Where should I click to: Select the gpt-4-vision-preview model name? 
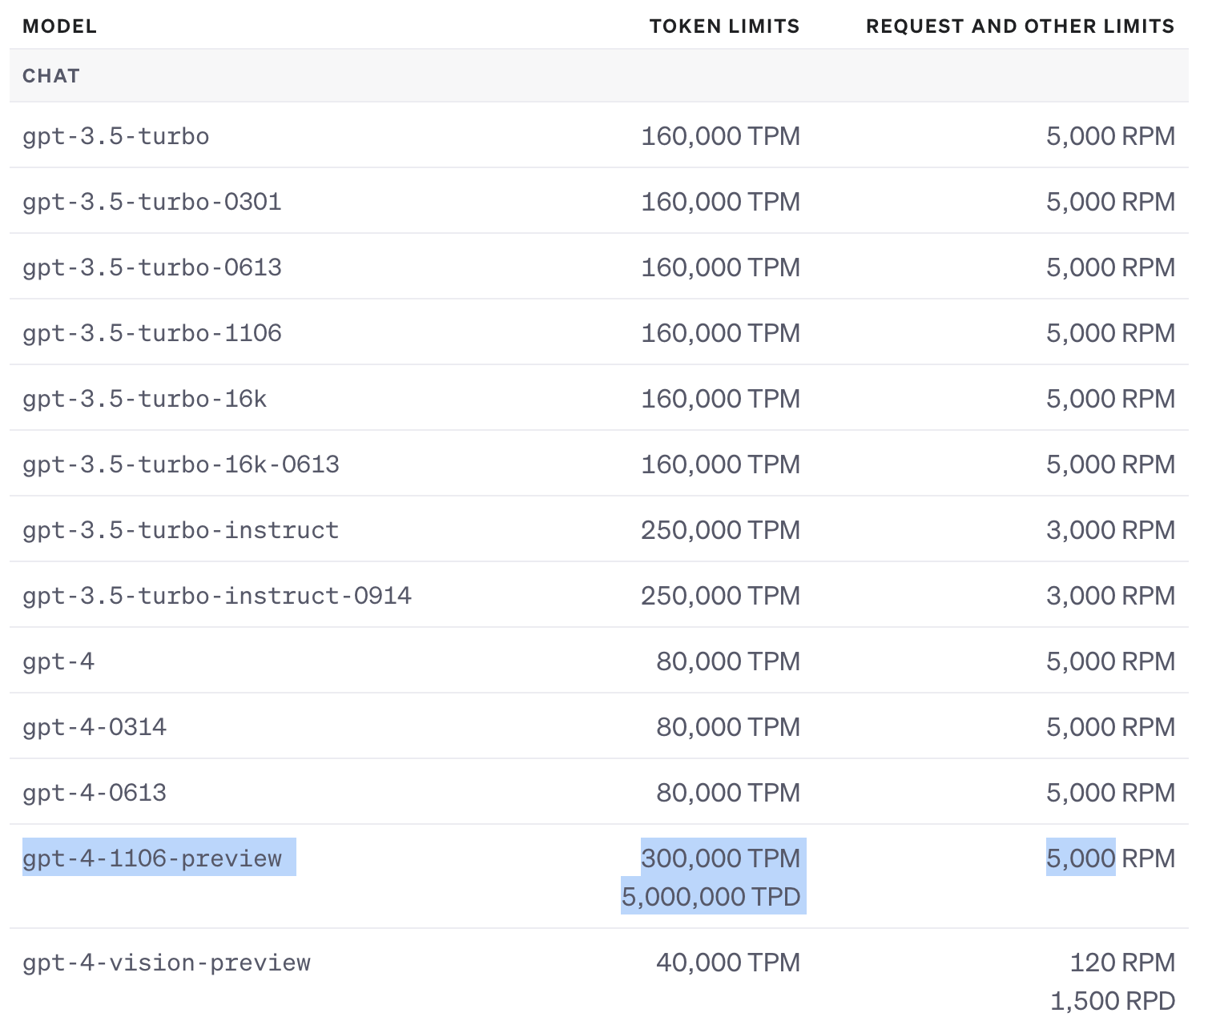click(167, 963)
